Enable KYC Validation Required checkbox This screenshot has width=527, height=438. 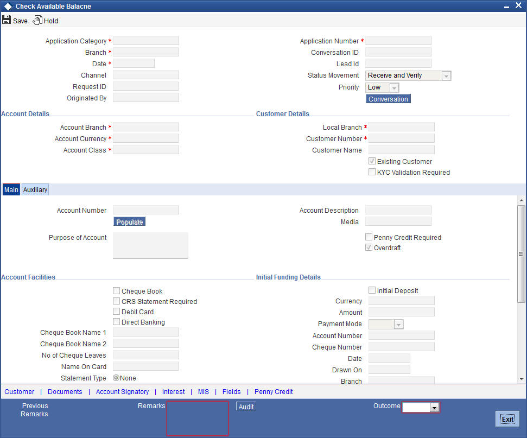(372, 172)
